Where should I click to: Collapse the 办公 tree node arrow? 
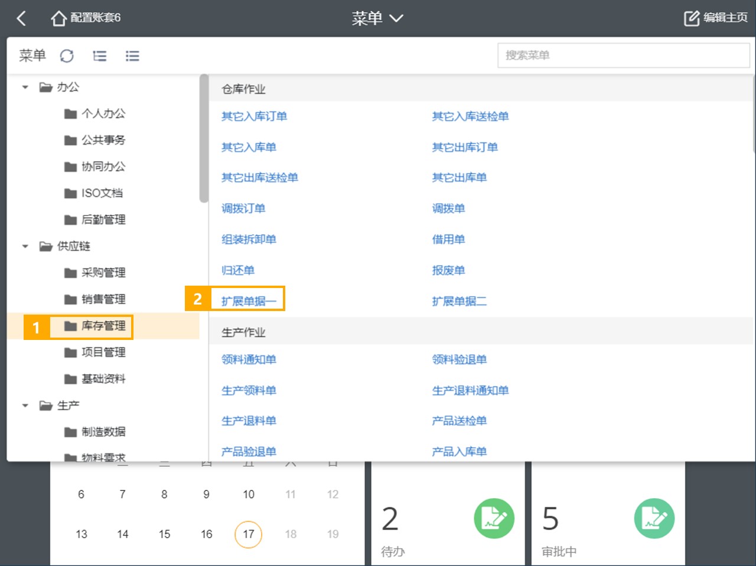25,87
